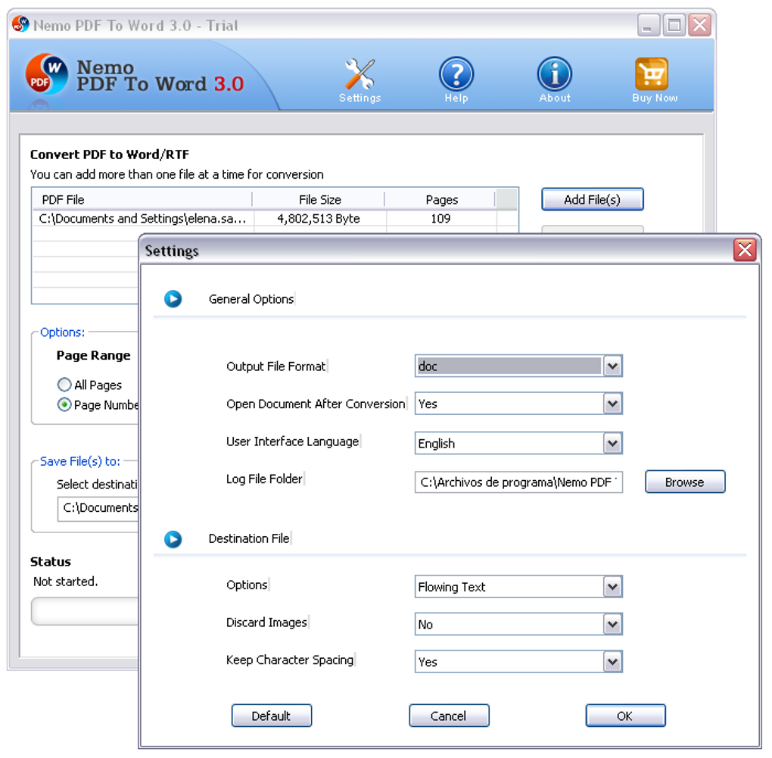The width and height of the screenshot is (772, 758).
Task: Select the All Pages radio button
Action: tap(64, 384)
